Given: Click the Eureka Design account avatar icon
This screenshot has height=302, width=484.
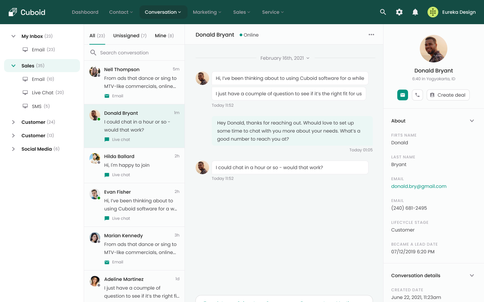Looking at the screenshot, I should coord(433,12).
